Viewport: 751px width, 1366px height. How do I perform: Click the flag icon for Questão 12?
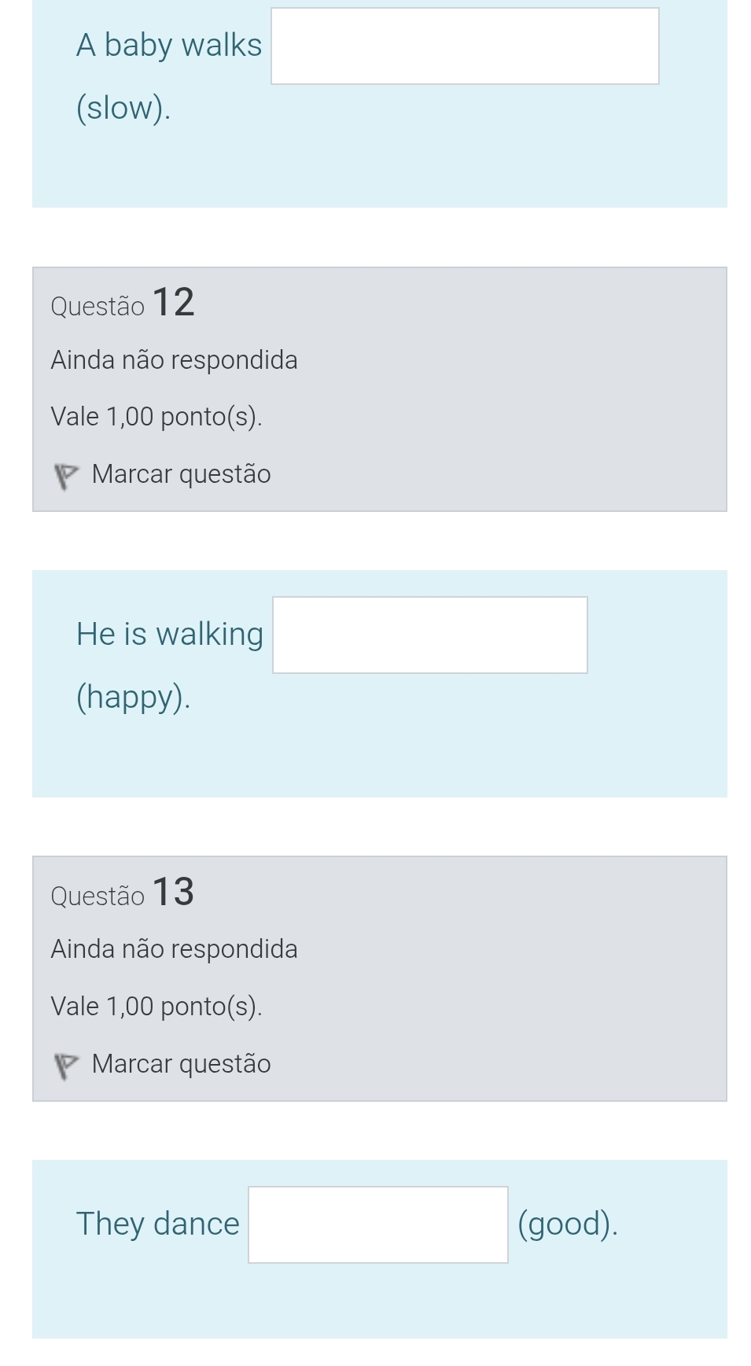pos(66,476)
